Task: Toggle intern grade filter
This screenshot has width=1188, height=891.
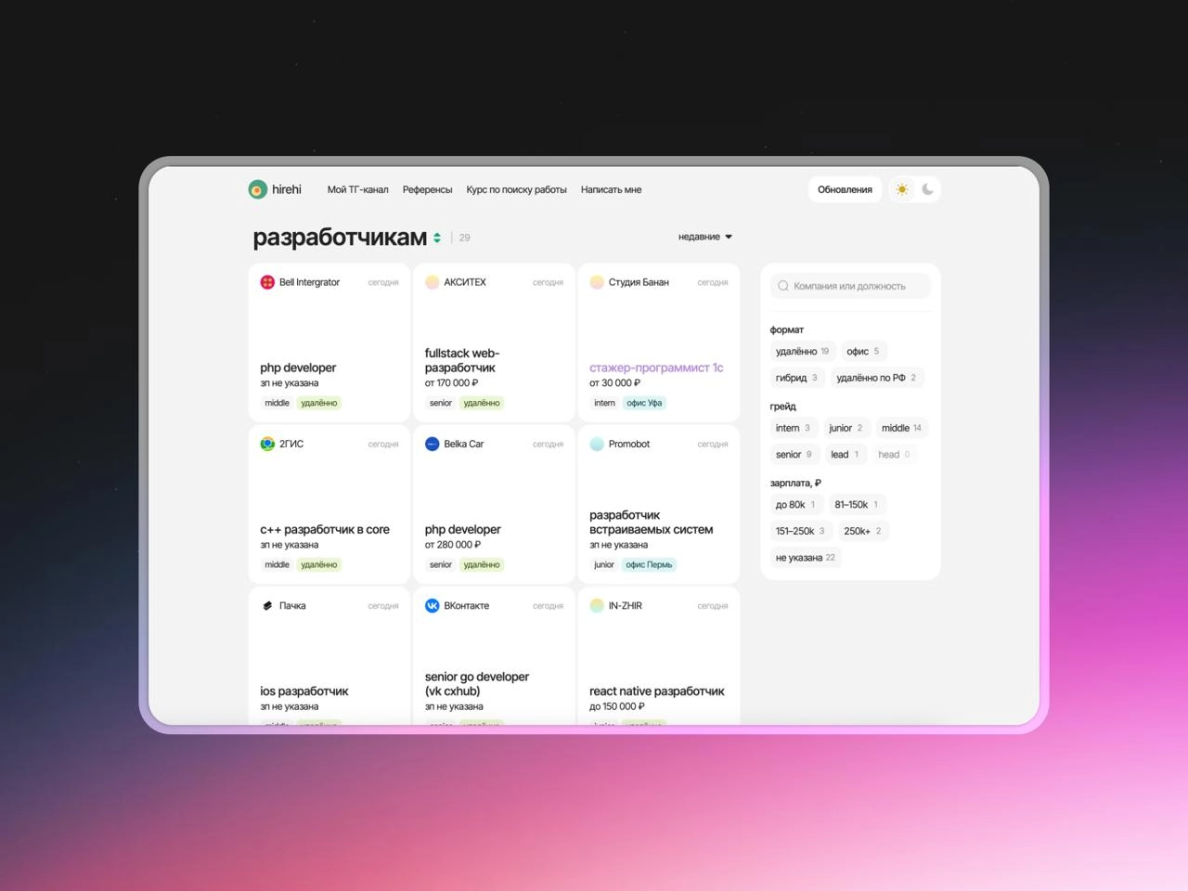Action: [793, 428]
